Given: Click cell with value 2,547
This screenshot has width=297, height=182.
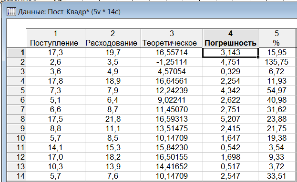Looking at the screenshot, I should tap(230, 176).
